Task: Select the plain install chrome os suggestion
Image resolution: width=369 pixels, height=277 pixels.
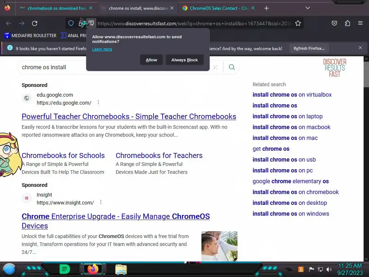Action: click(x=275, y=106)
